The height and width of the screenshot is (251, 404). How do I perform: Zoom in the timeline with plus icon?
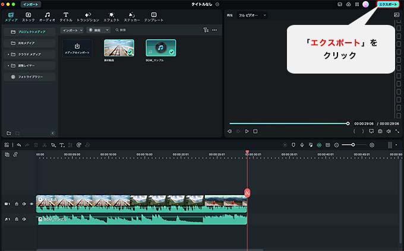click(372, 145)
